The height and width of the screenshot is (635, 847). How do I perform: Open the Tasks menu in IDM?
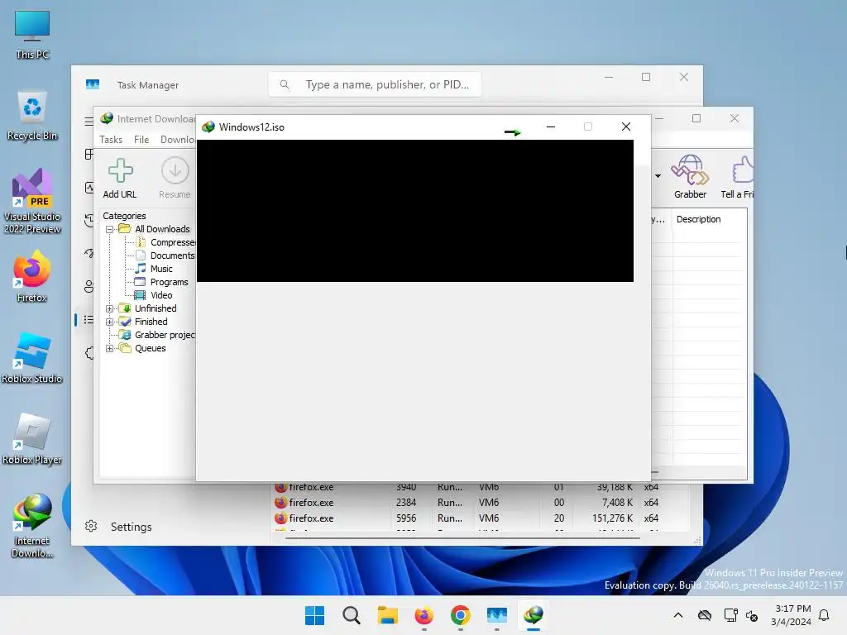111,139
